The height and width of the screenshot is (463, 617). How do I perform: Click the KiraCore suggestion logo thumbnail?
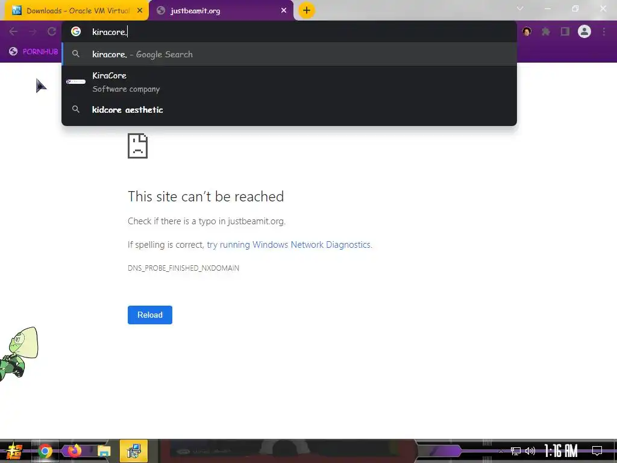pyautogui.click(x=76, y=82)
